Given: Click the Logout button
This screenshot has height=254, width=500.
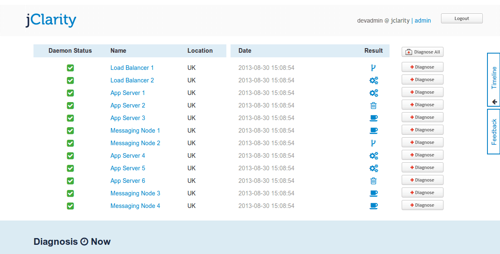Looking at the screenshot, I should (x=462, y=18).
